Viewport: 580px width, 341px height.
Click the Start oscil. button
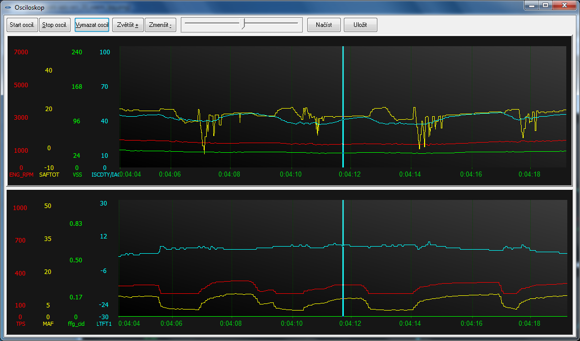22,25
